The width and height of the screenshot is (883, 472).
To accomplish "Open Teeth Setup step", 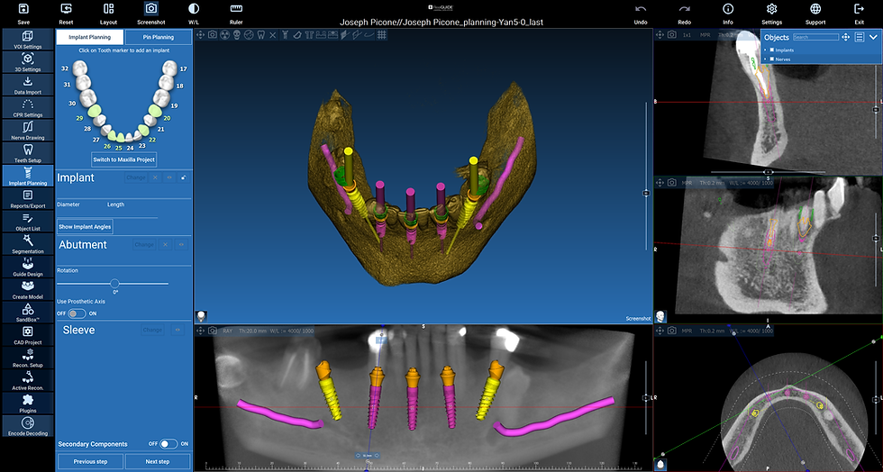I will tap(28, 153).
